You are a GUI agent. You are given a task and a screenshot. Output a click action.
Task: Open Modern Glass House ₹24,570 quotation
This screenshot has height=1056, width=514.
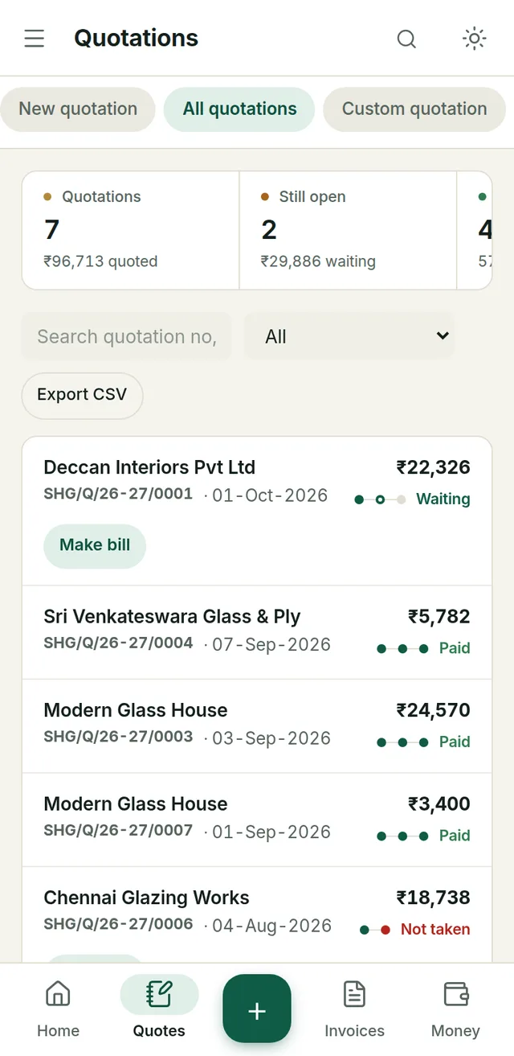[257, 726]
